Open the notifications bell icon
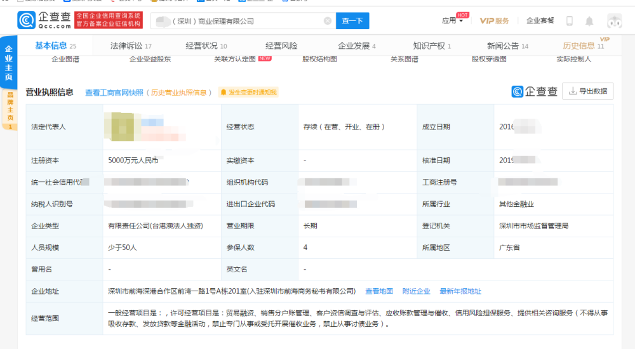635x349 pixels. [589, 21]
